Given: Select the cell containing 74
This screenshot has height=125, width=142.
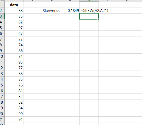Looking at the screenshot, I should [x=14, y=45].
